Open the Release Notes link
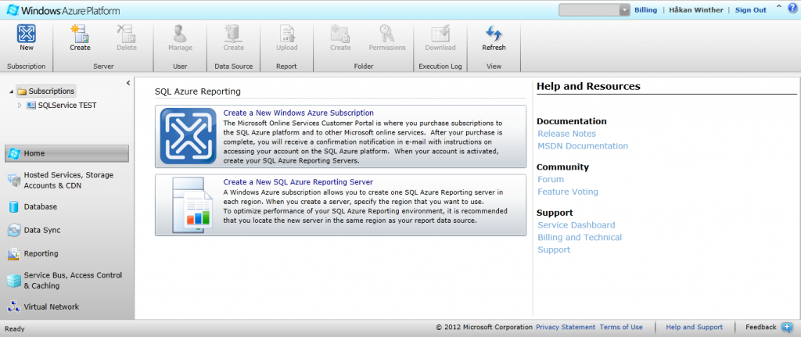Viewport: 801px width, 337px height. tap(566, 134)
